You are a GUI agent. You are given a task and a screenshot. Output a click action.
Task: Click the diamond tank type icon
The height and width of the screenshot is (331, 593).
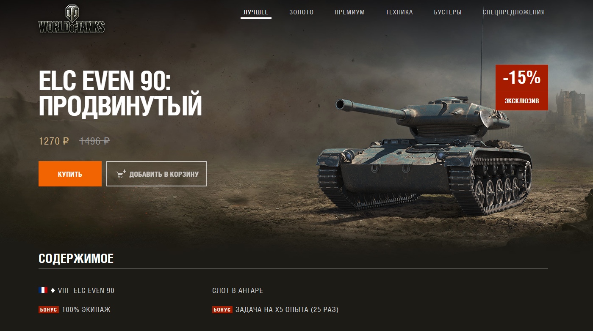click(53, 290)
